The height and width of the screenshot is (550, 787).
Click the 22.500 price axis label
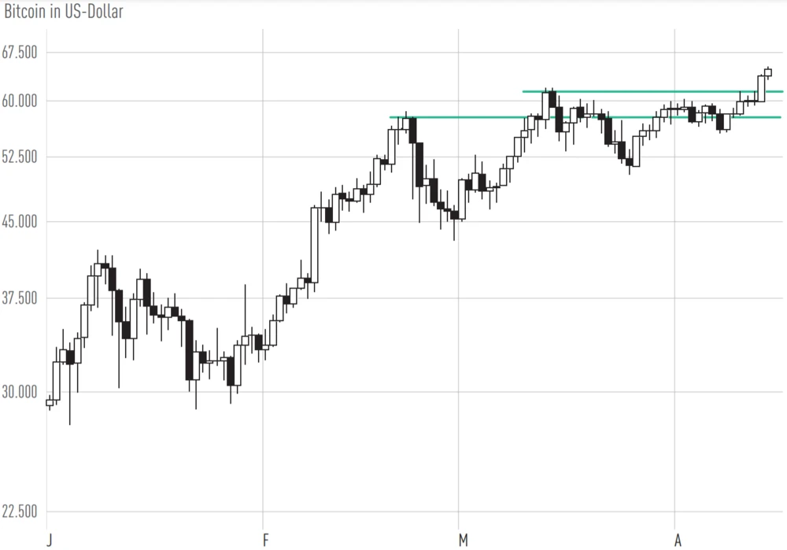click(x=21, y=512)
